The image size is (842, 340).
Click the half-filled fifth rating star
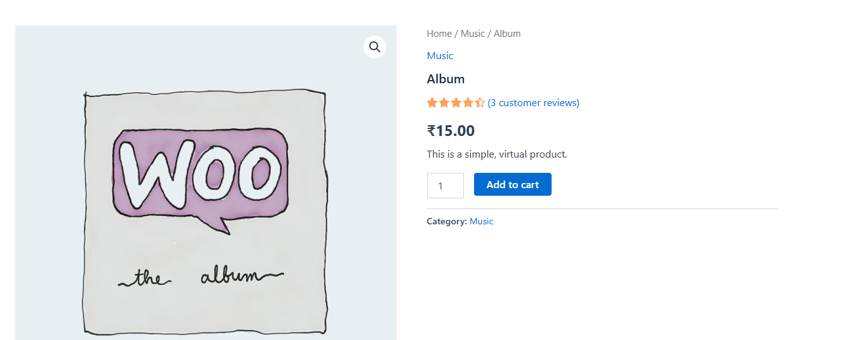click(x=480, y=102)
